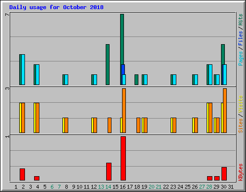Click the dark blue Files bar on day 16

(123, 70)
